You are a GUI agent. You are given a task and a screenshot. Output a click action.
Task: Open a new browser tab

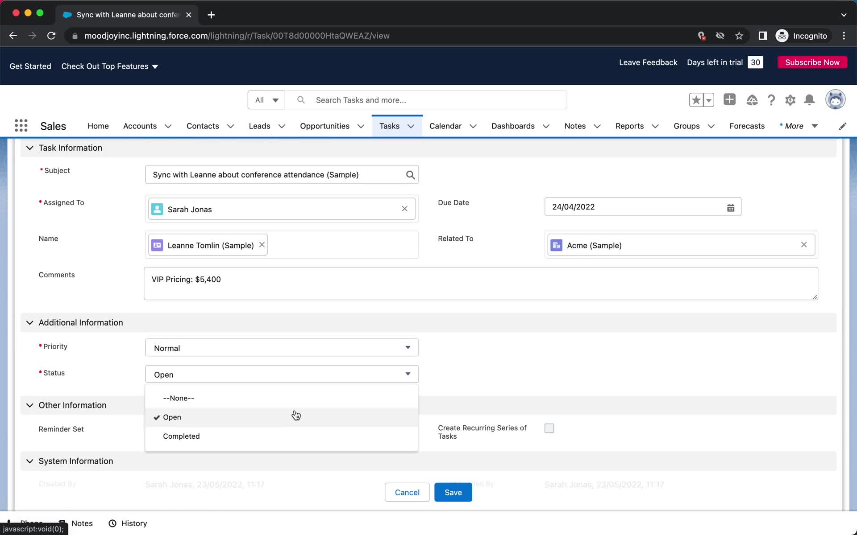pos(211,15)
